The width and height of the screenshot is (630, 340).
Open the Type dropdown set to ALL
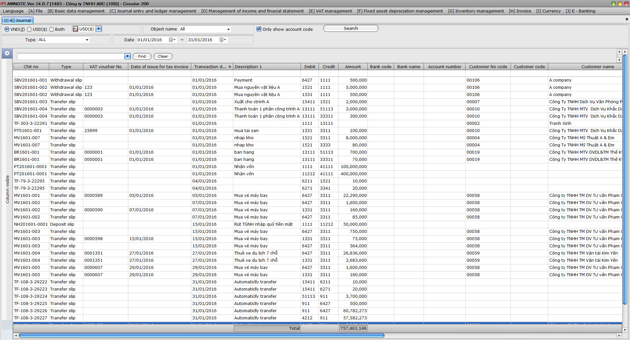click(x=87, y=40)
